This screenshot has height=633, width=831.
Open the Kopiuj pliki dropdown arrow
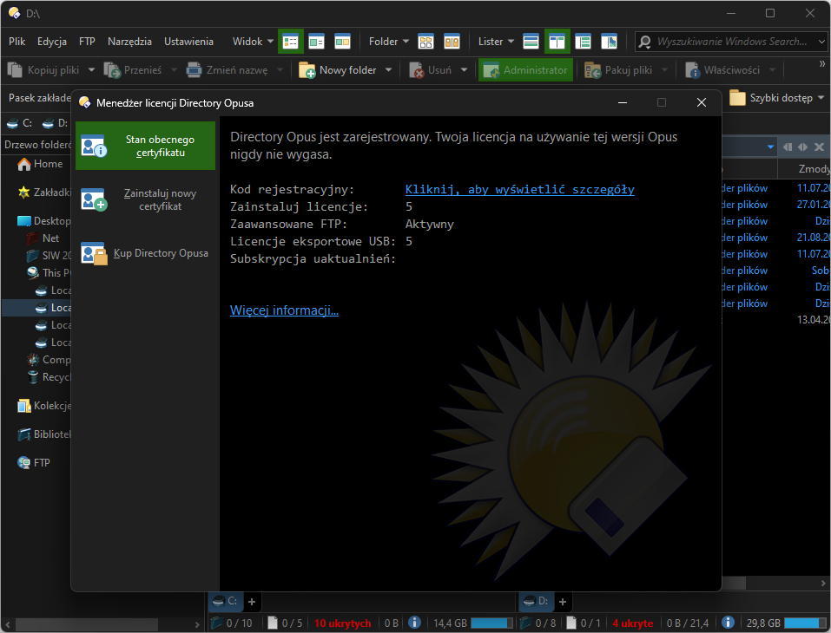point(91,70)
